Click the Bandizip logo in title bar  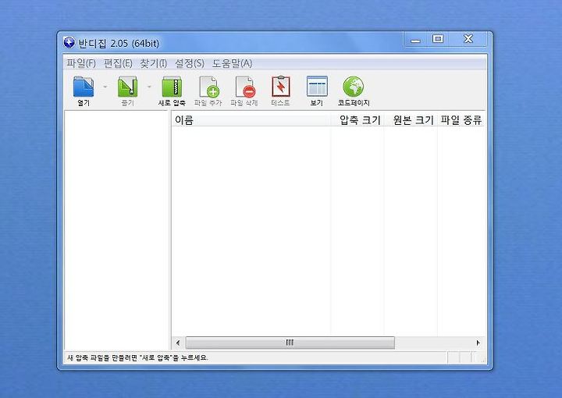(x=69, y=43)
